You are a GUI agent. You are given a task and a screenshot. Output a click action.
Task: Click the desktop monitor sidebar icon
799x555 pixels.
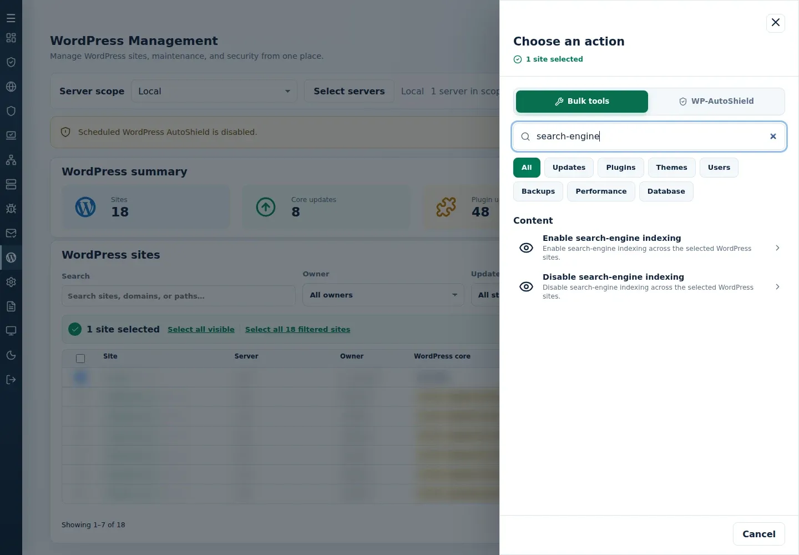11,331
